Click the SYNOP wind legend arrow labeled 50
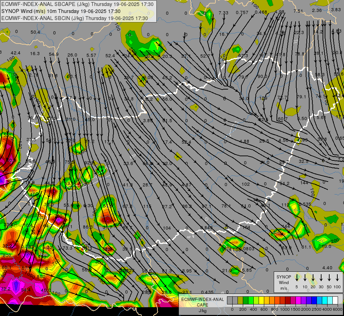 tap(329, 278)
